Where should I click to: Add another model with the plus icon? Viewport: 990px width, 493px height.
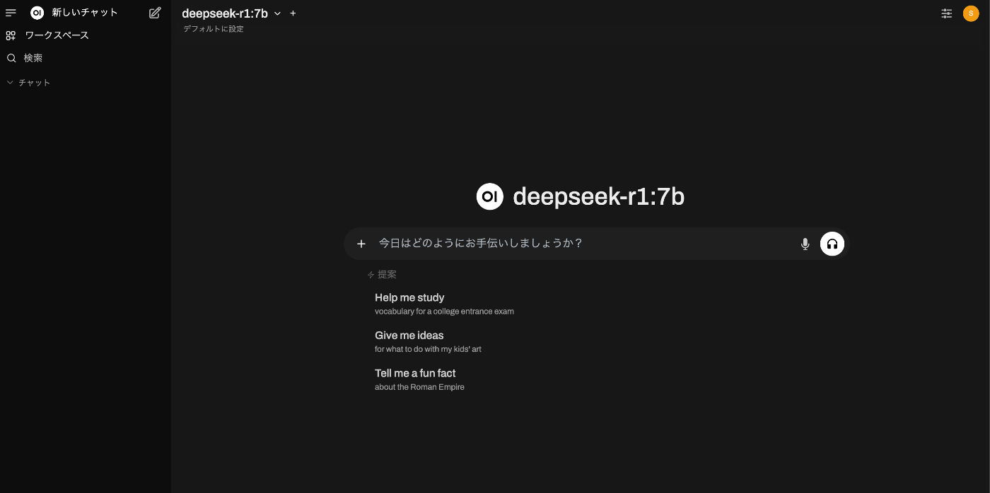coord(293,13)
